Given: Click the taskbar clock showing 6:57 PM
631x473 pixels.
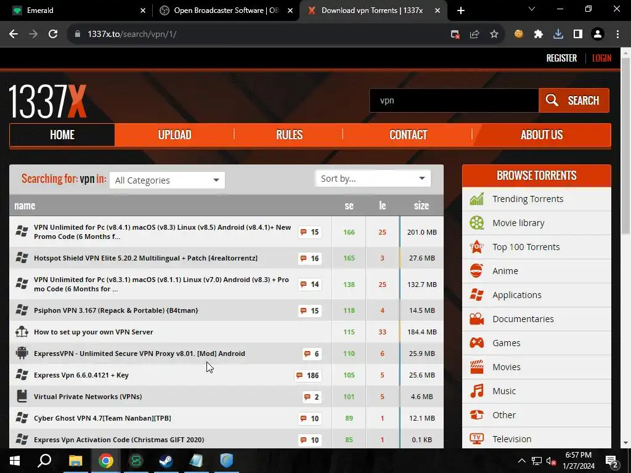Looking at the screenshot, I should pyautogui.click(x=578, y=461).
